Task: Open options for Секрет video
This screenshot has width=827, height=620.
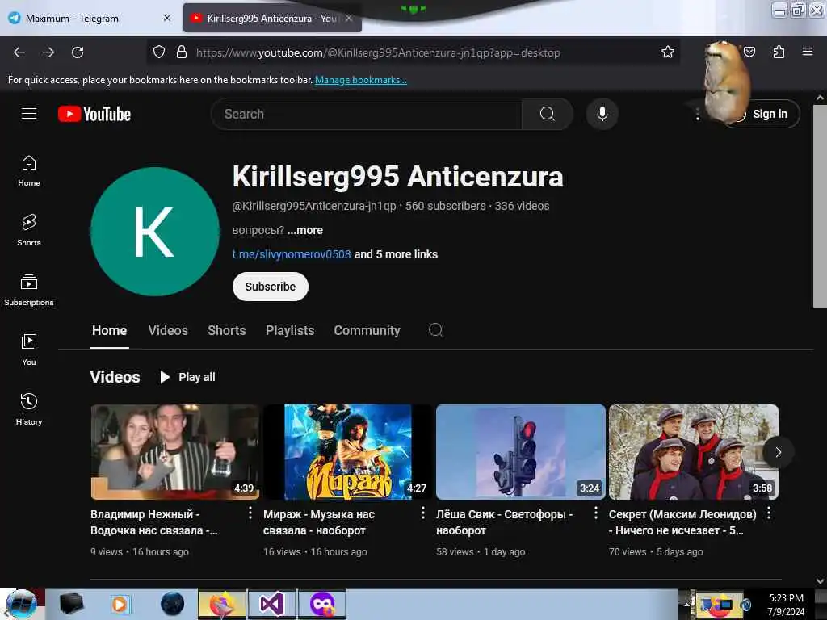Action: pos(769,513)
